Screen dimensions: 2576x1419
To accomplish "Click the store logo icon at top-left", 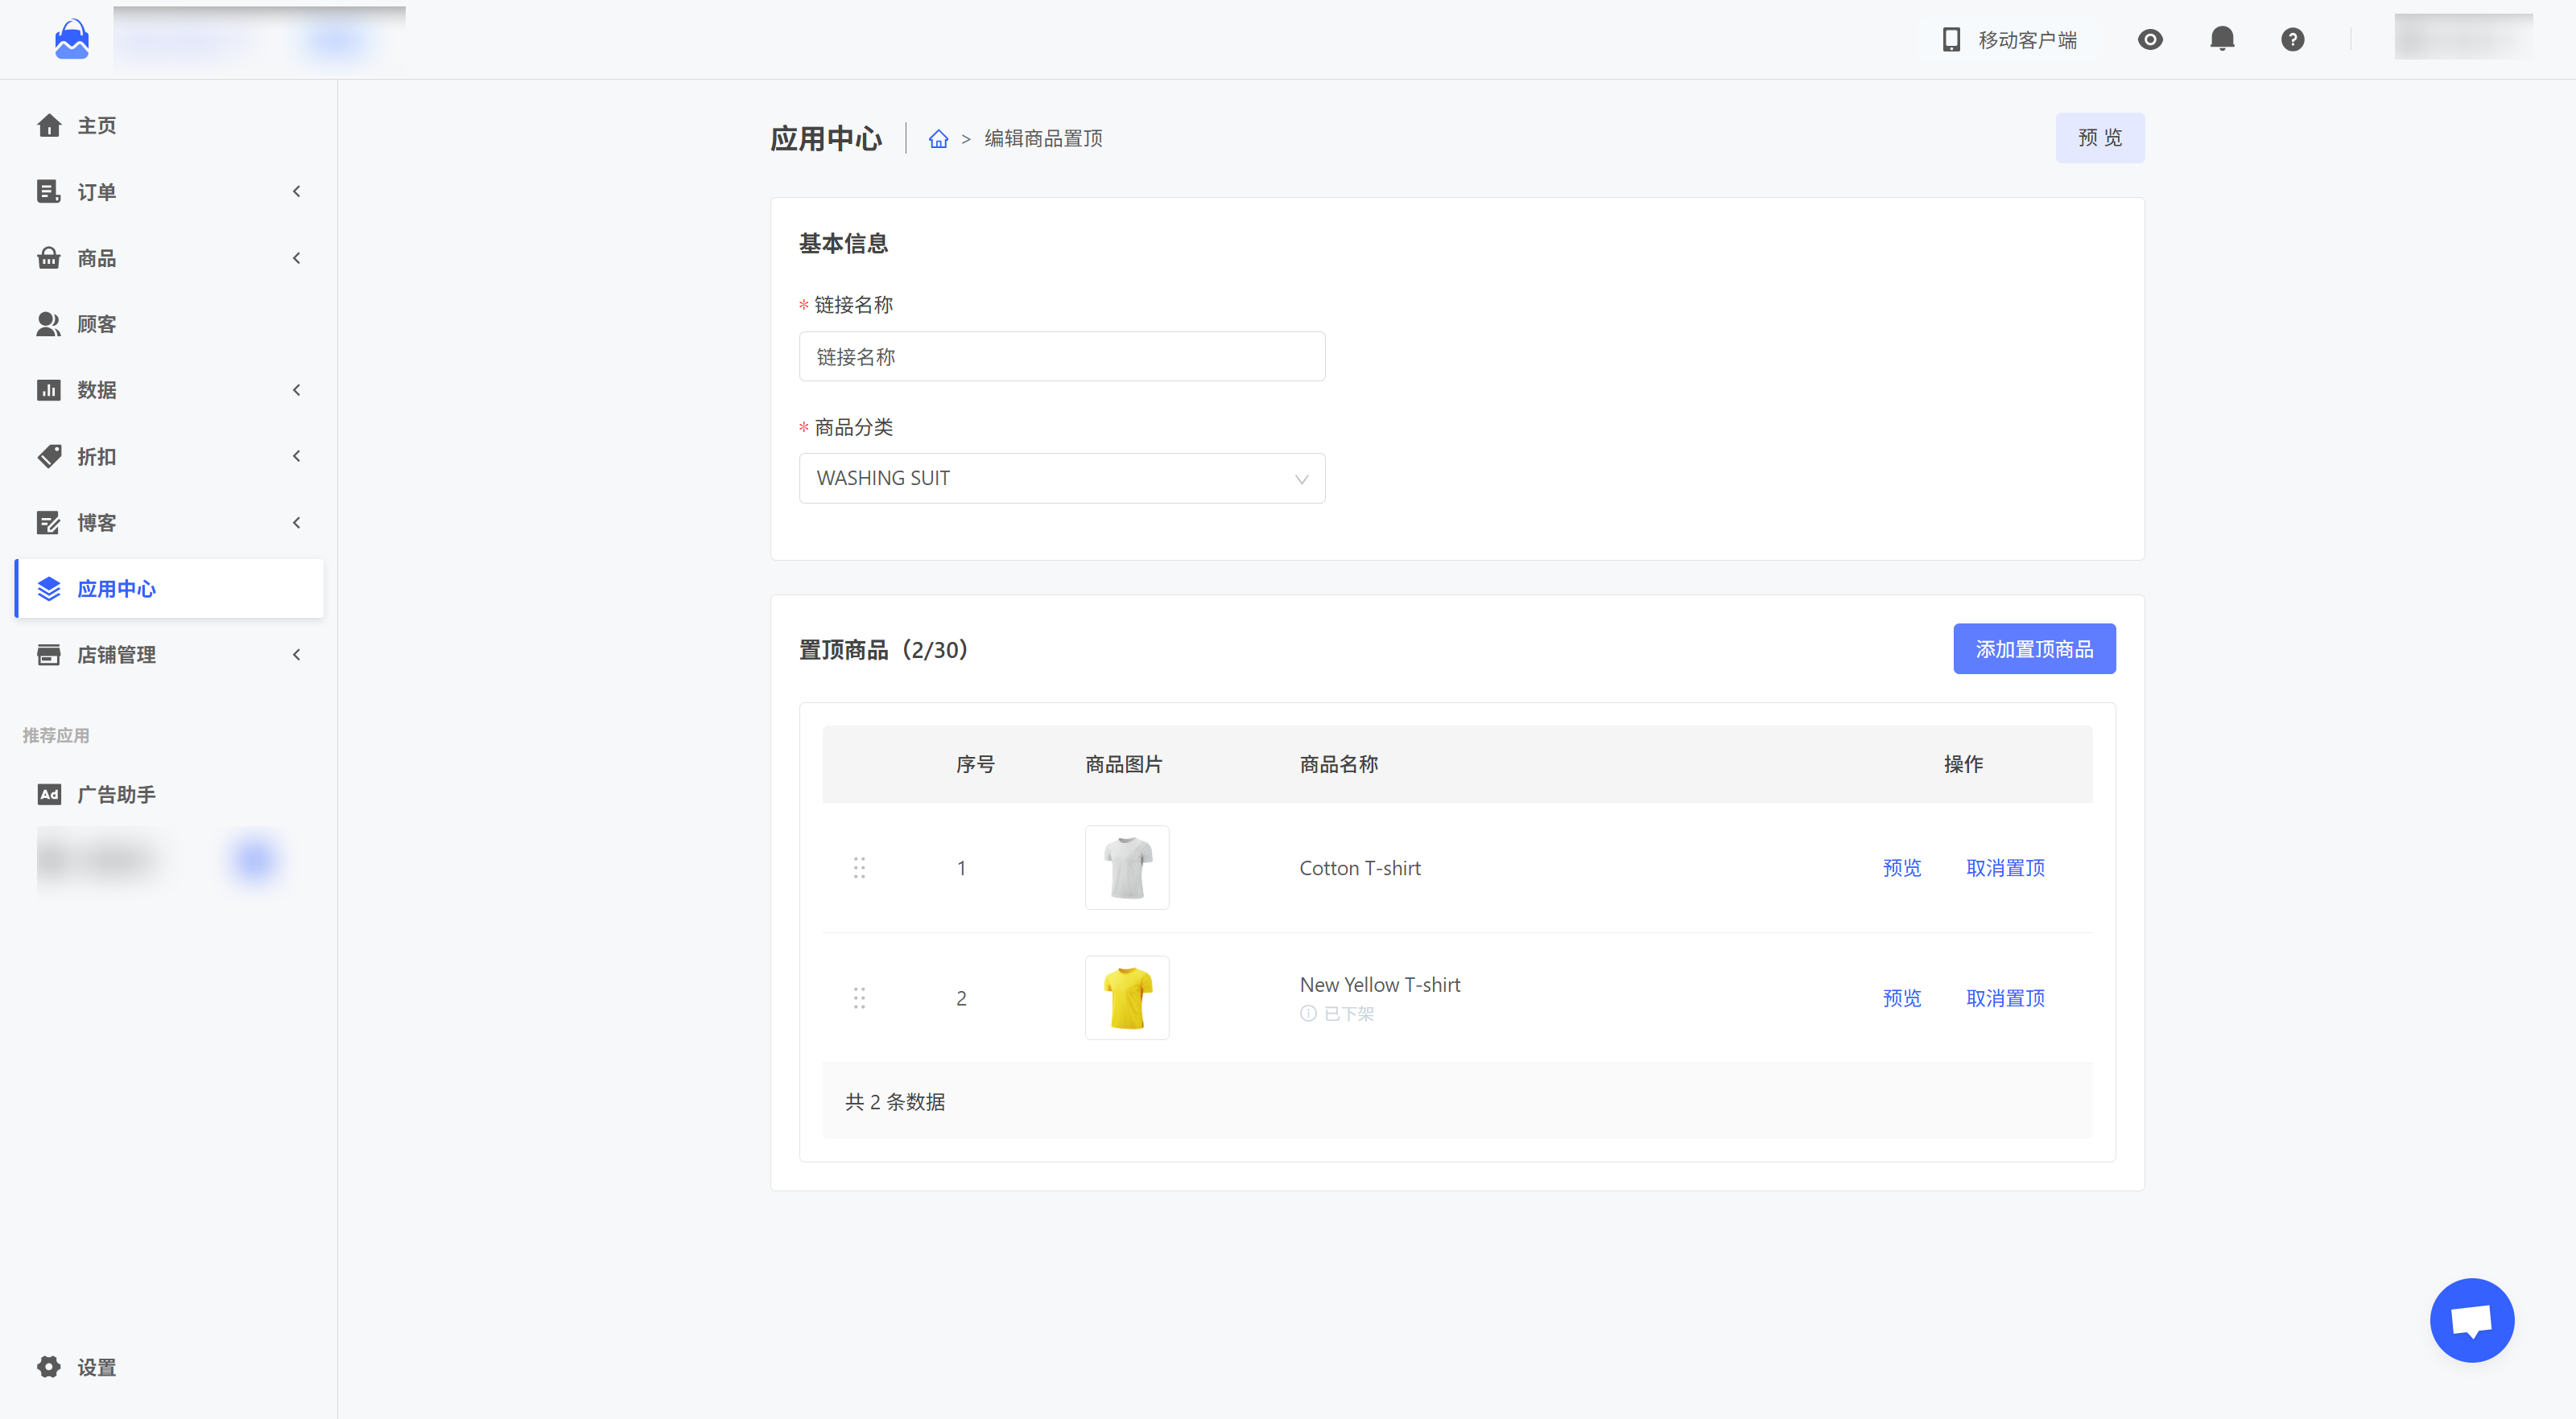I will (x=71, y=39).
